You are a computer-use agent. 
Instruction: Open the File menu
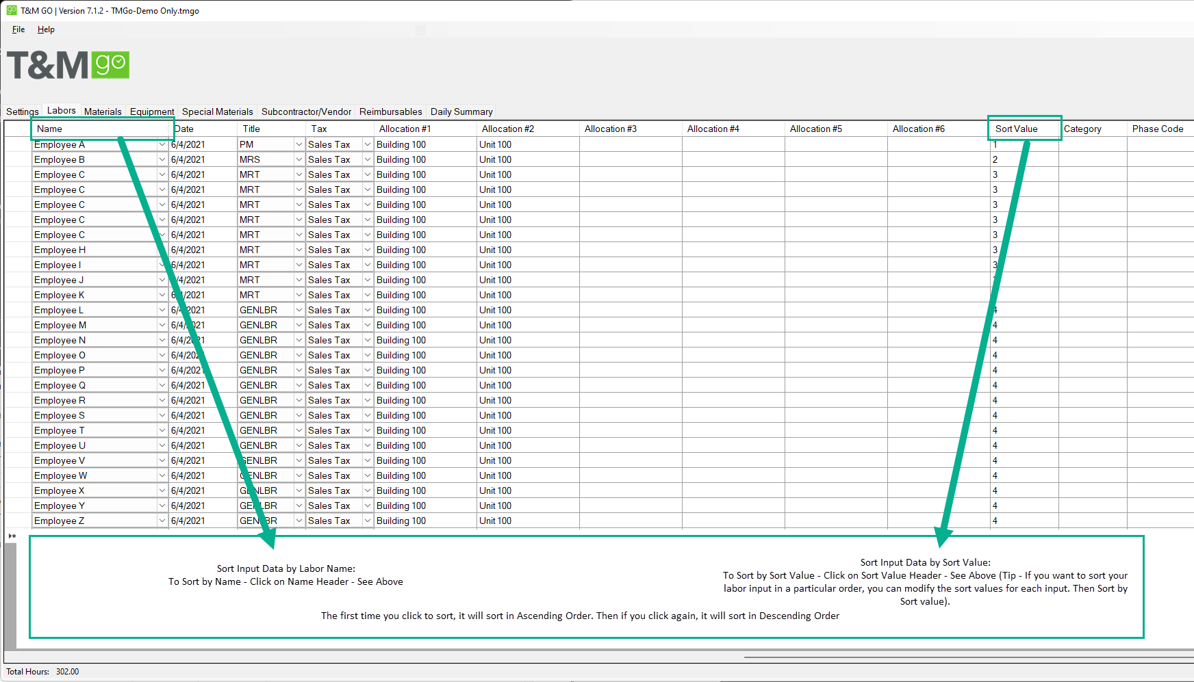pyautogui.click(x=18, y=29)
